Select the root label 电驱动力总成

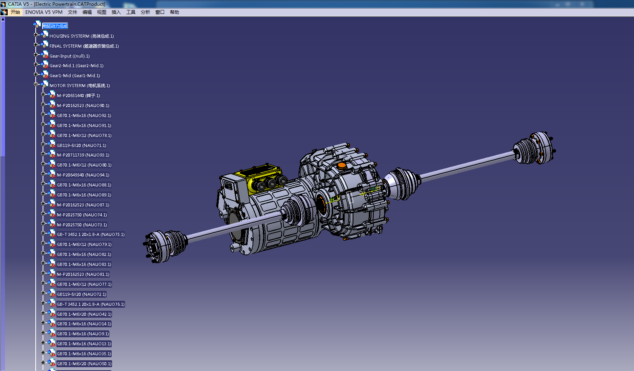55,26
